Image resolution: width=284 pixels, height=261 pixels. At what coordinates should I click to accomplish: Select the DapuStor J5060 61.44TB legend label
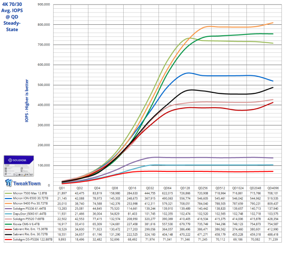[29, 214]
